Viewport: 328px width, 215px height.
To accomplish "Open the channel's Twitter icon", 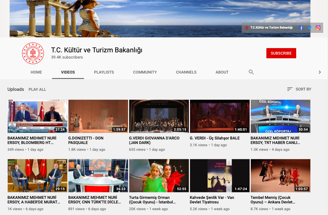I will [309, 28].
